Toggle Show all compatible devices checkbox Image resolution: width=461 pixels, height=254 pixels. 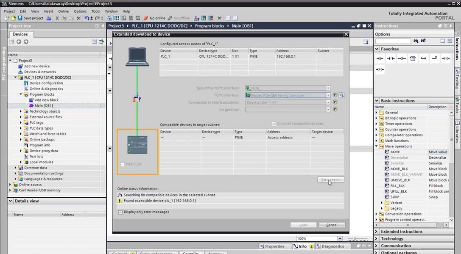coord(274,124)
